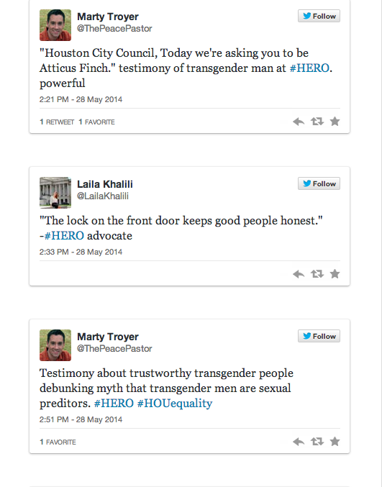Favorite Laila Khalili's lock quote tweet
382x487 pixels.
point(335,273)
